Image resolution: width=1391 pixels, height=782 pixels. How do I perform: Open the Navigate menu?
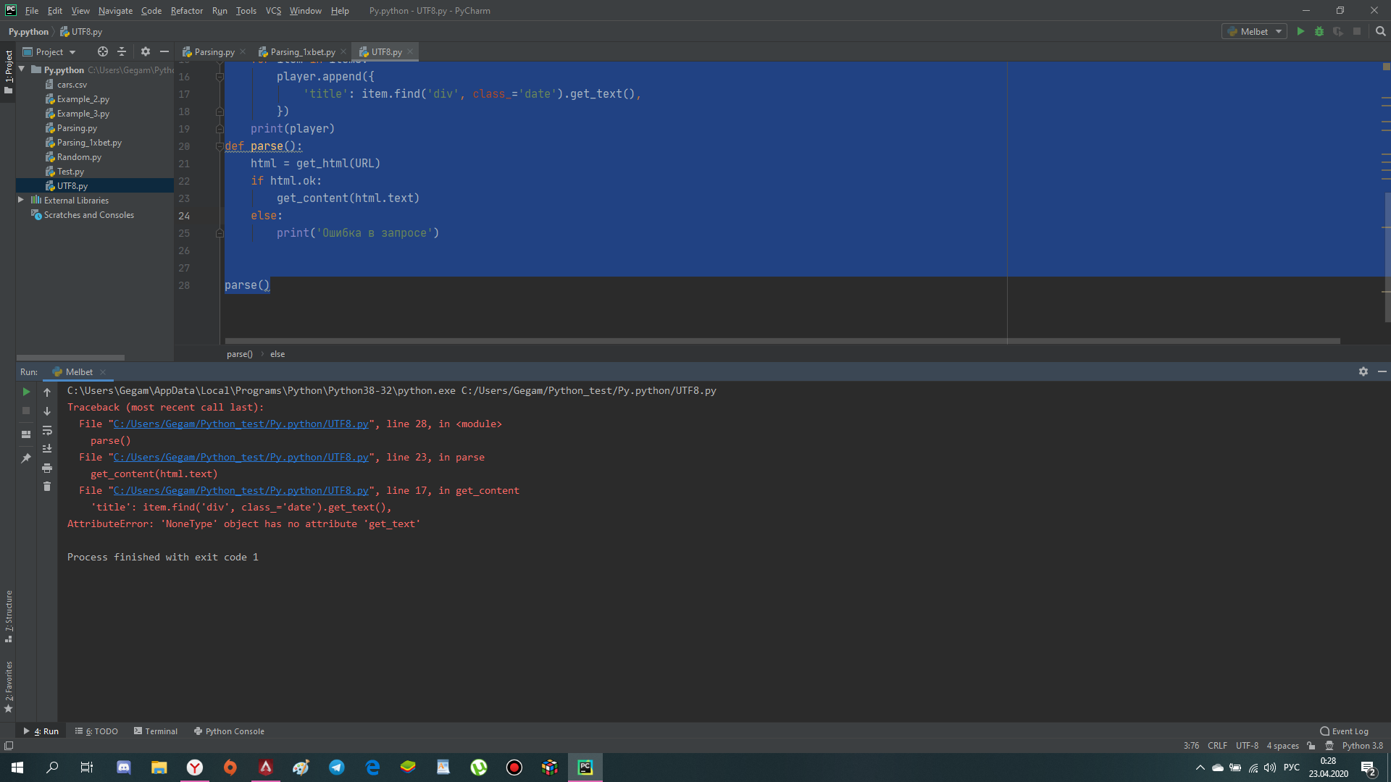115,11
